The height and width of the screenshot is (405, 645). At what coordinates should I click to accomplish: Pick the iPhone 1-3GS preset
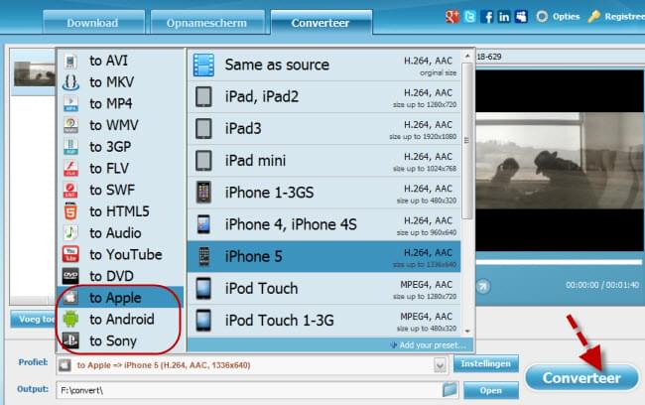(x=324, y=193)
